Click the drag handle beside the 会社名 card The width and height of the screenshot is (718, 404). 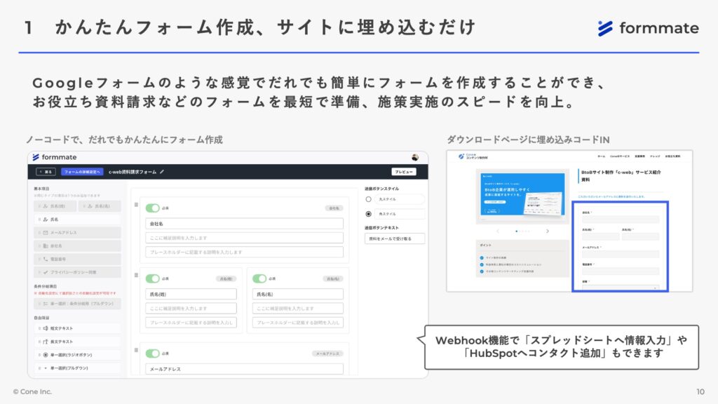136,205
